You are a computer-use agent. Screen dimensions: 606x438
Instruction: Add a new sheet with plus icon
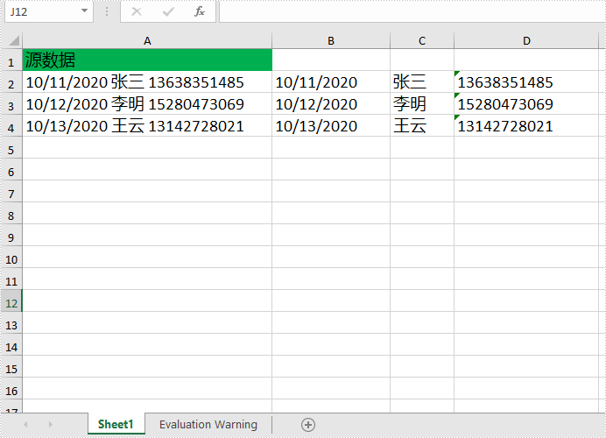(308, 425)
